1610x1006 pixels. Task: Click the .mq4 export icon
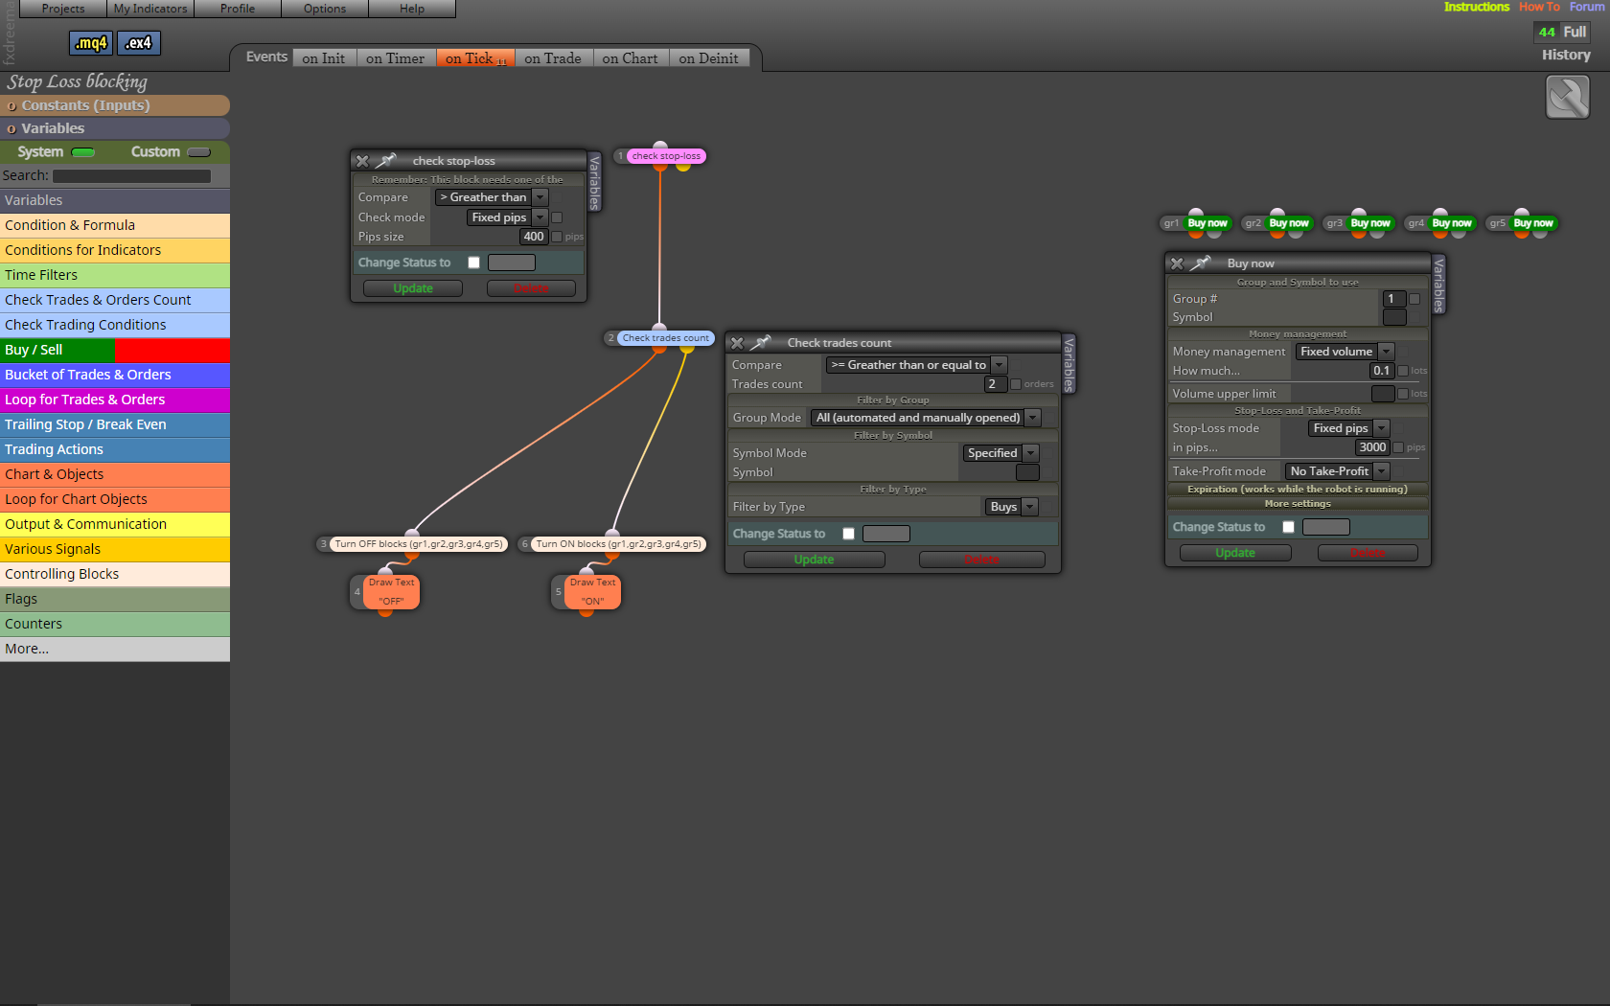pyautogui.click(x=91, y=43)
